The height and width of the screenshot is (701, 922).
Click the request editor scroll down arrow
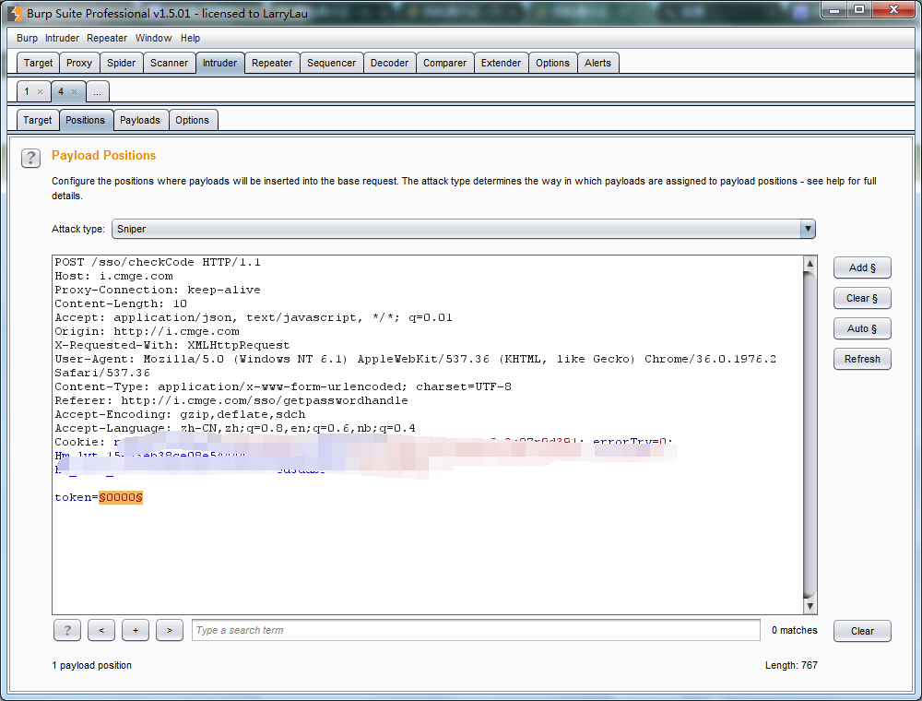point(810,606)
